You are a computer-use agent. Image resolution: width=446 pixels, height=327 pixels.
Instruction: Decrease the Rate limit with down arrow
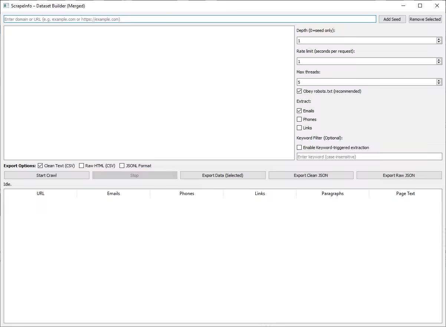point(439,63)
